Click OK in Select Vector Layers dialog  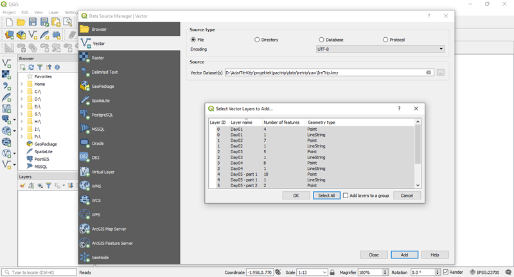coord(296,196)
